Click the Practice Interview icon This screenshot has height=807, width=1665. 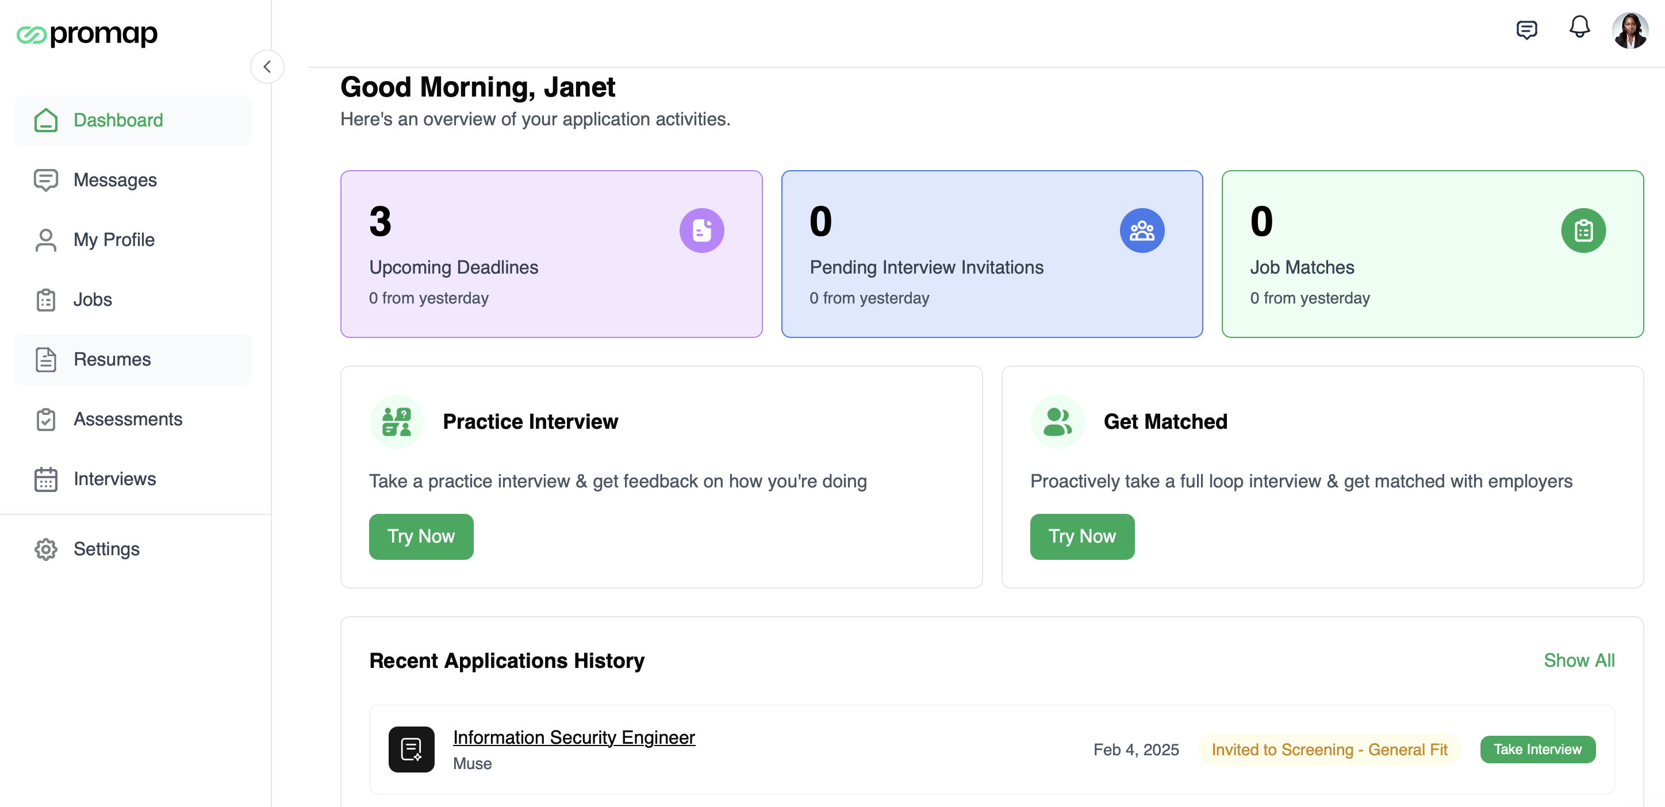click(x=396, y=422)
